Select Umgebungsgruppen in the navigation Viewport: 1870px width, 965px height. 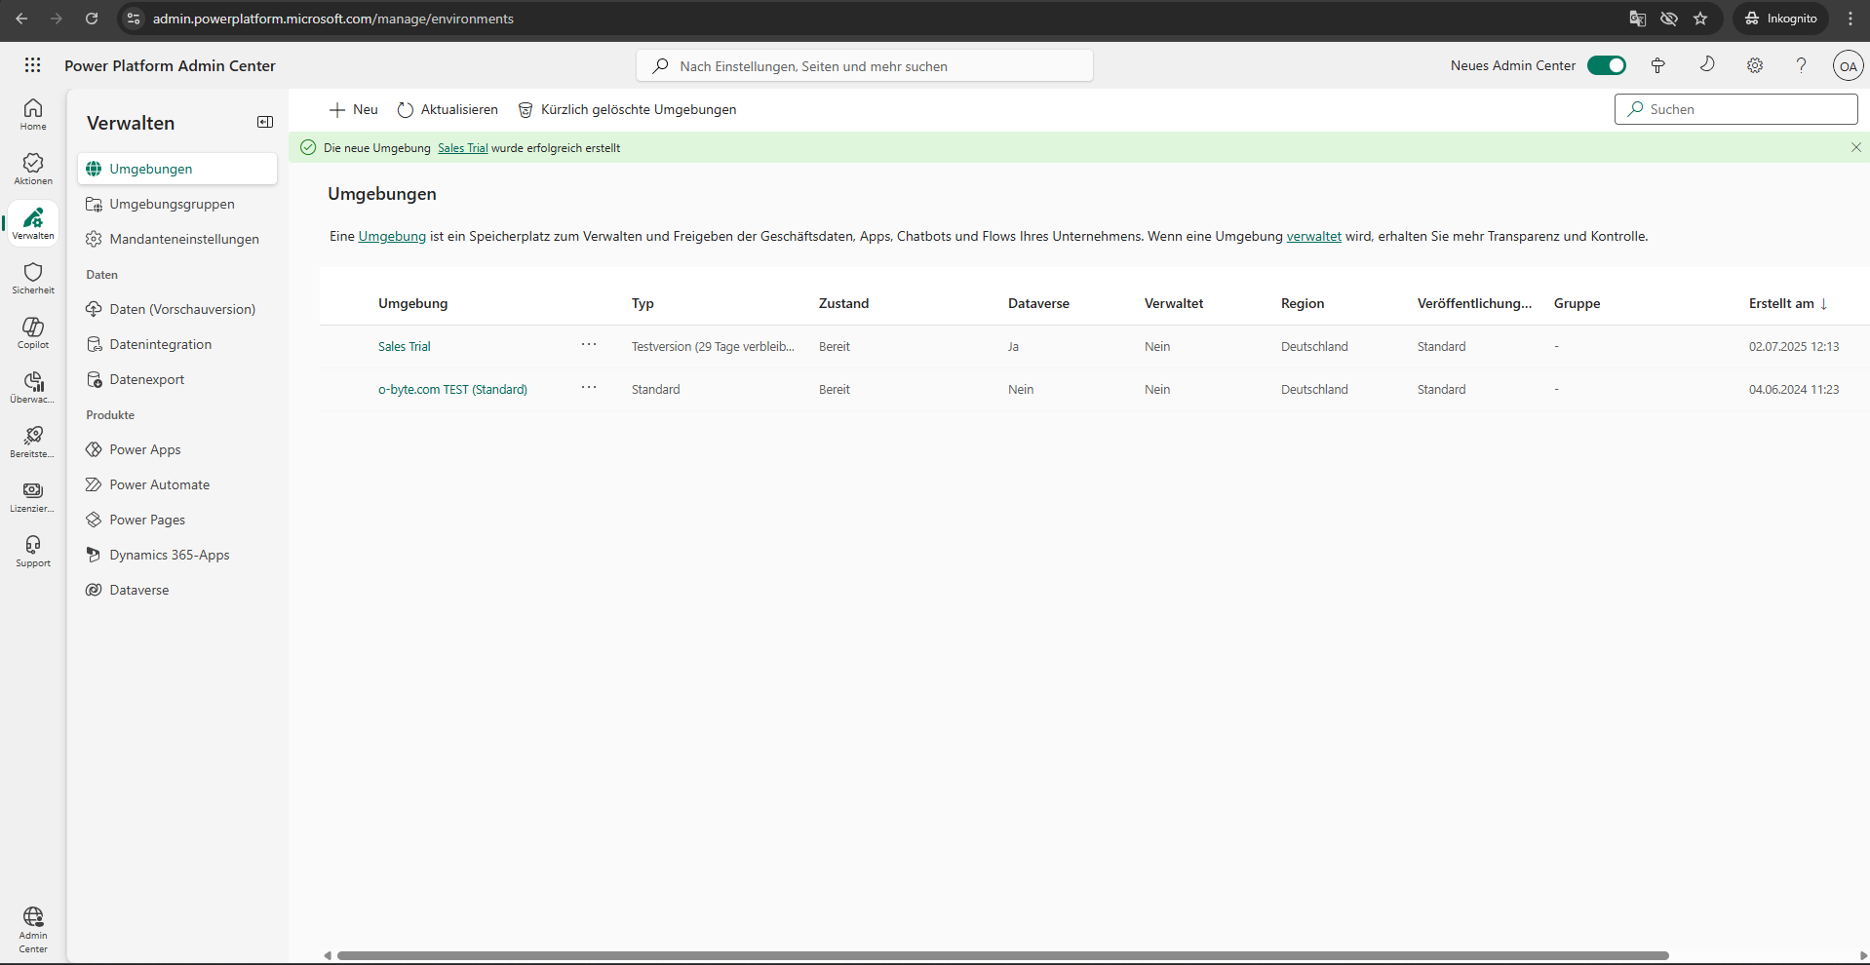tap(172, 204)
